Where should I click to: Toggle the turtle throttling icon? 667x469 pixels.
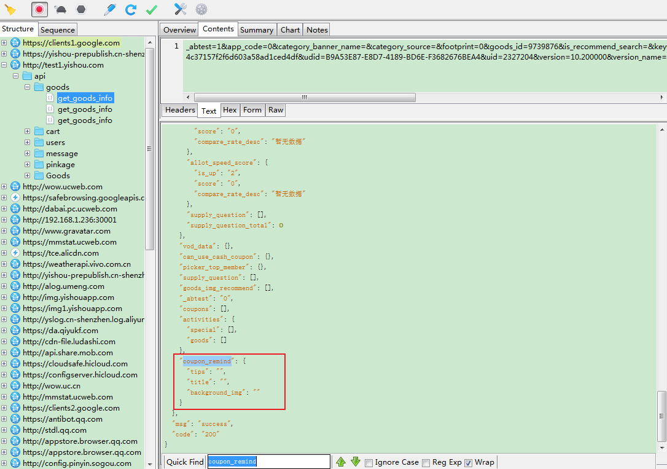[x=60, y=9]
